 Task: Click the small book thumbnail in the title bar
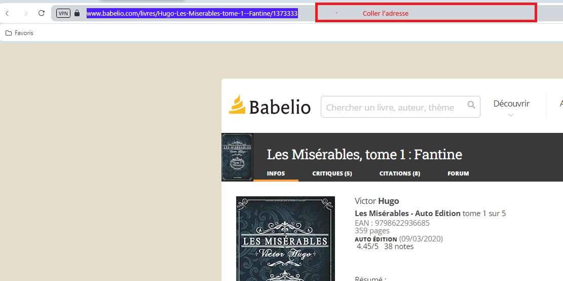237,157
